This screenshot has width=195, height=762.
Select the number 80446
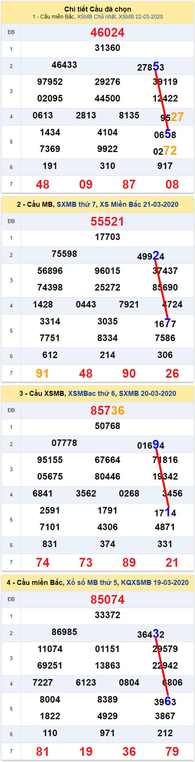[107, 477]
